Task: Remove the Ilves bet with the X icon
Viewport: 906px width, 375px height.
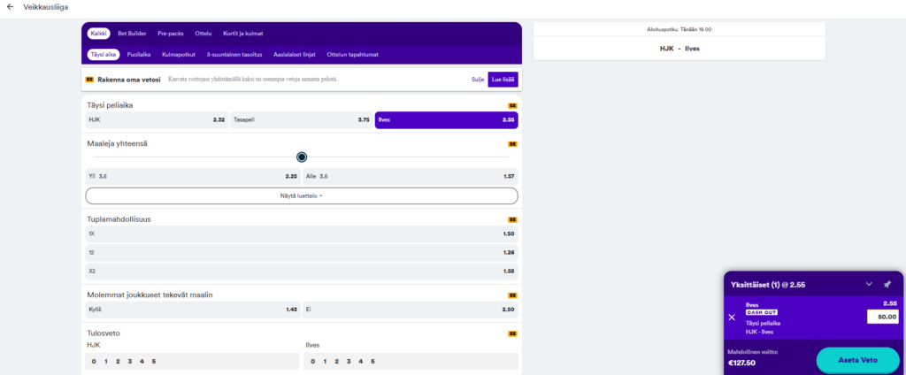Action: [732, 317]
